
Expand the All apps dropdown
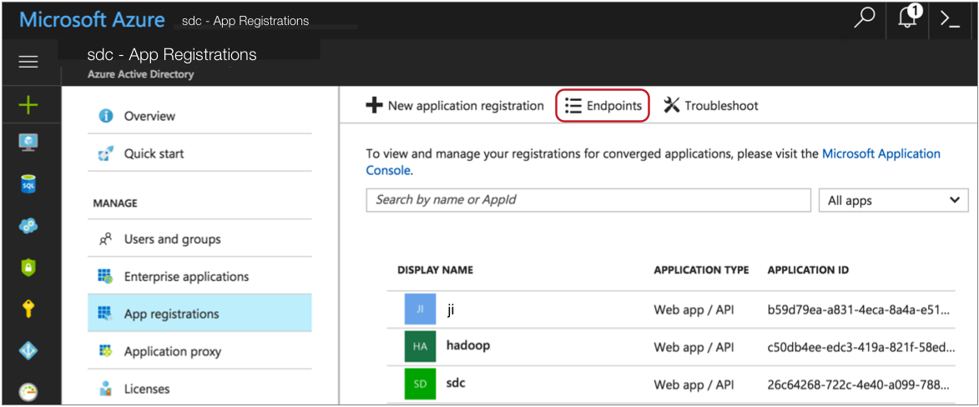894,200
